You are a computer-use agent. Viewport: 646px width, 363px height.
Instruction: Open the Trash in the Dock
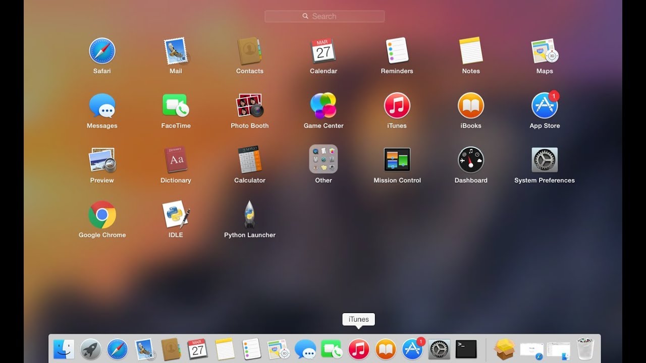coord(585,349)
